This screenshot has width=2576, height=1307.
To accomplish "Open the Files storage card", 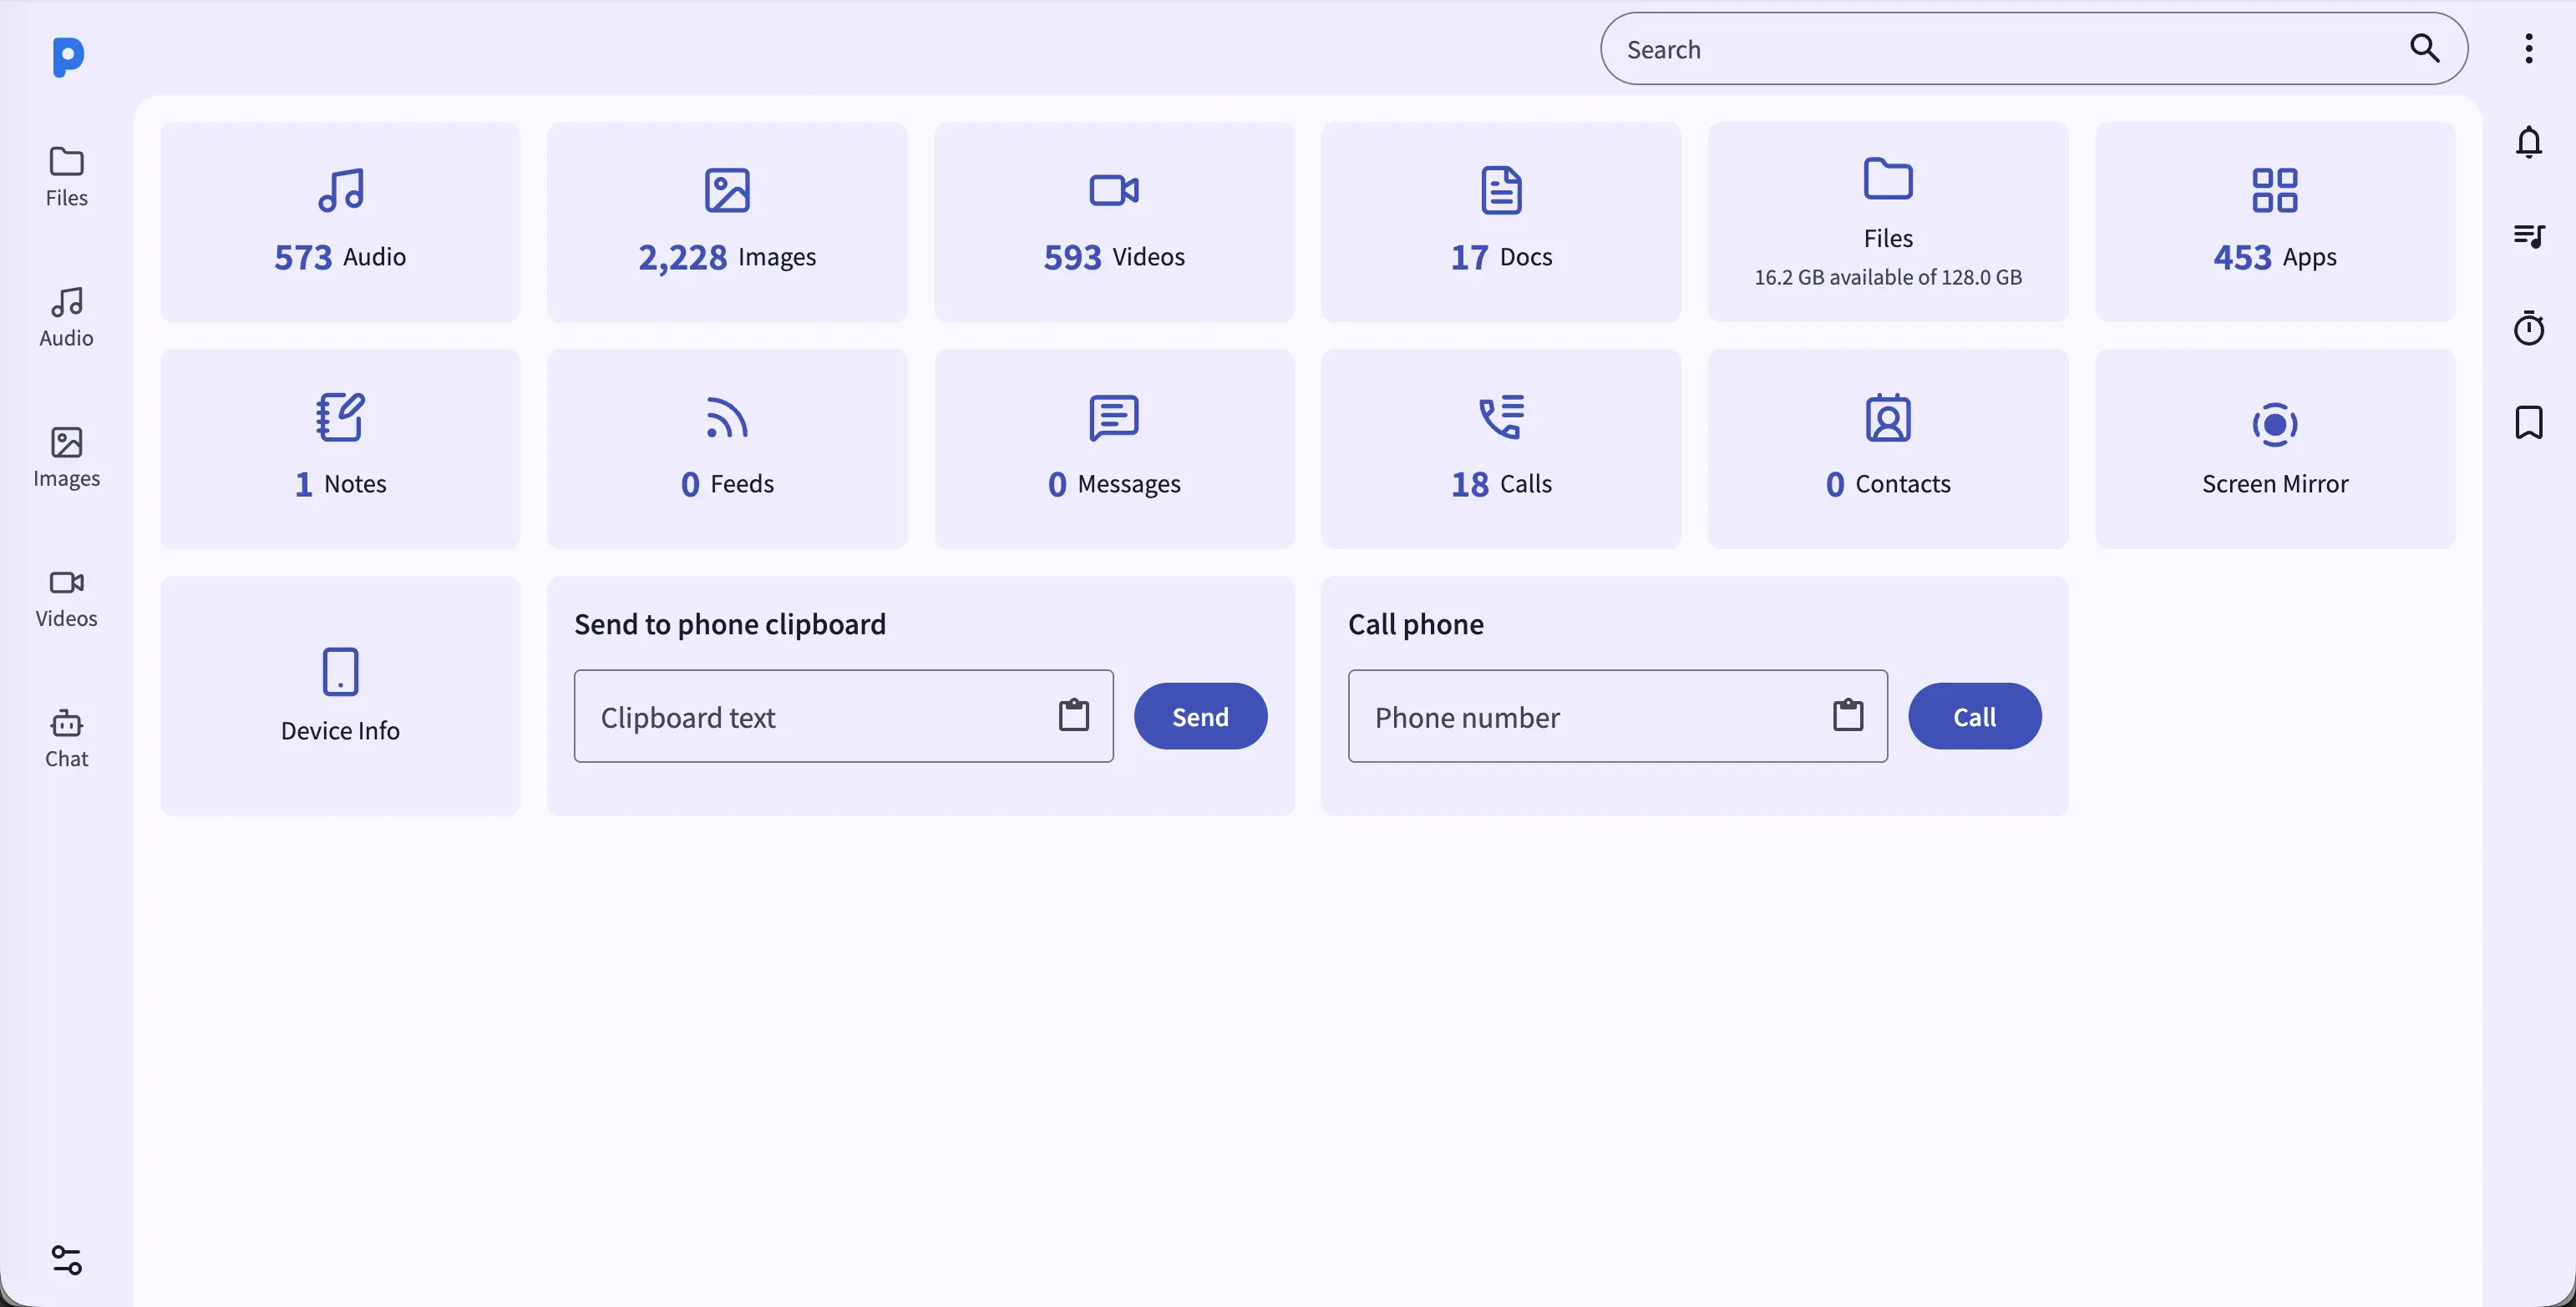I will 1888,222.
